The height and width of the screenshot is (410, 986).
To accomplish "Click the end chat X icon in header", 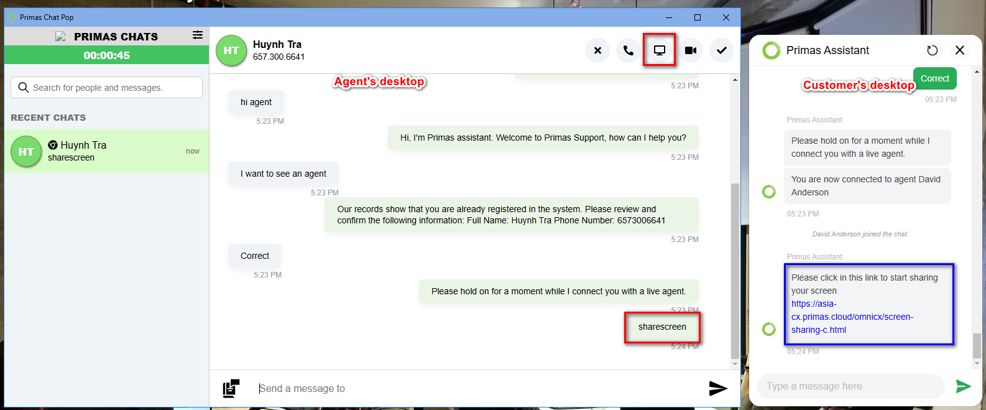I will point(597,50).
